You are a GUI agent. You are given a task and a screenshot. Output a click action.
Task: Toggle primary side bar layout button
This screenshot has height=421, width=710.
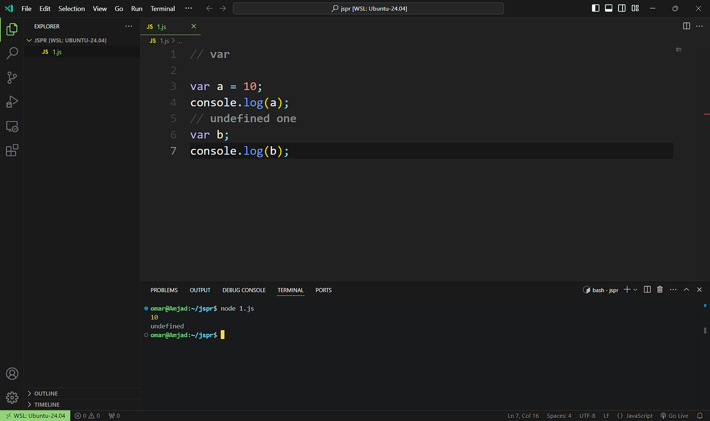[596, 8]
